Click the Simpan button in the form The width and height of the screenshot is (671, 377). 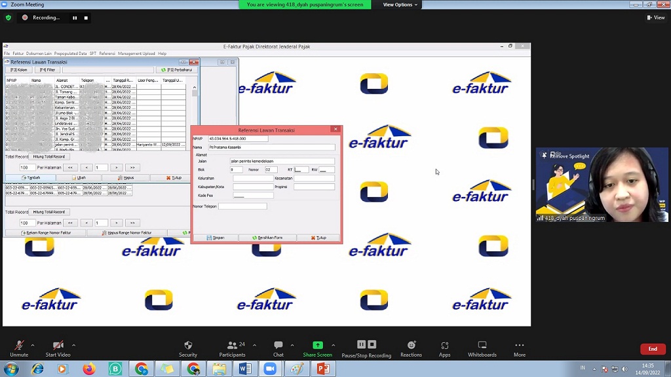click(x=216, y=238)
